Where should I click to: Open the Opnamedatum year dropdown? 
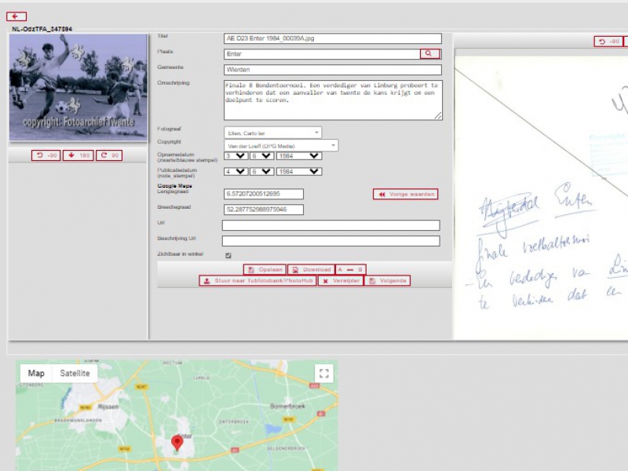(x=299, y=155)
